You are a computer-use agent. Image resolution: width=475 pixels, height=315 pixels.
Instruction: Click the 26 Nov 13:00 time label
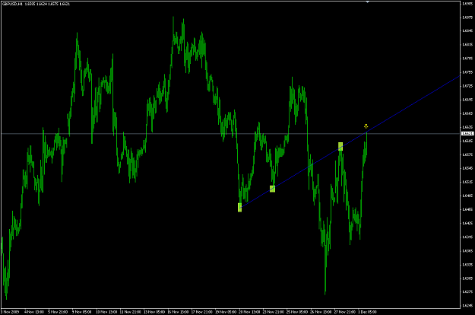[321, 312]
